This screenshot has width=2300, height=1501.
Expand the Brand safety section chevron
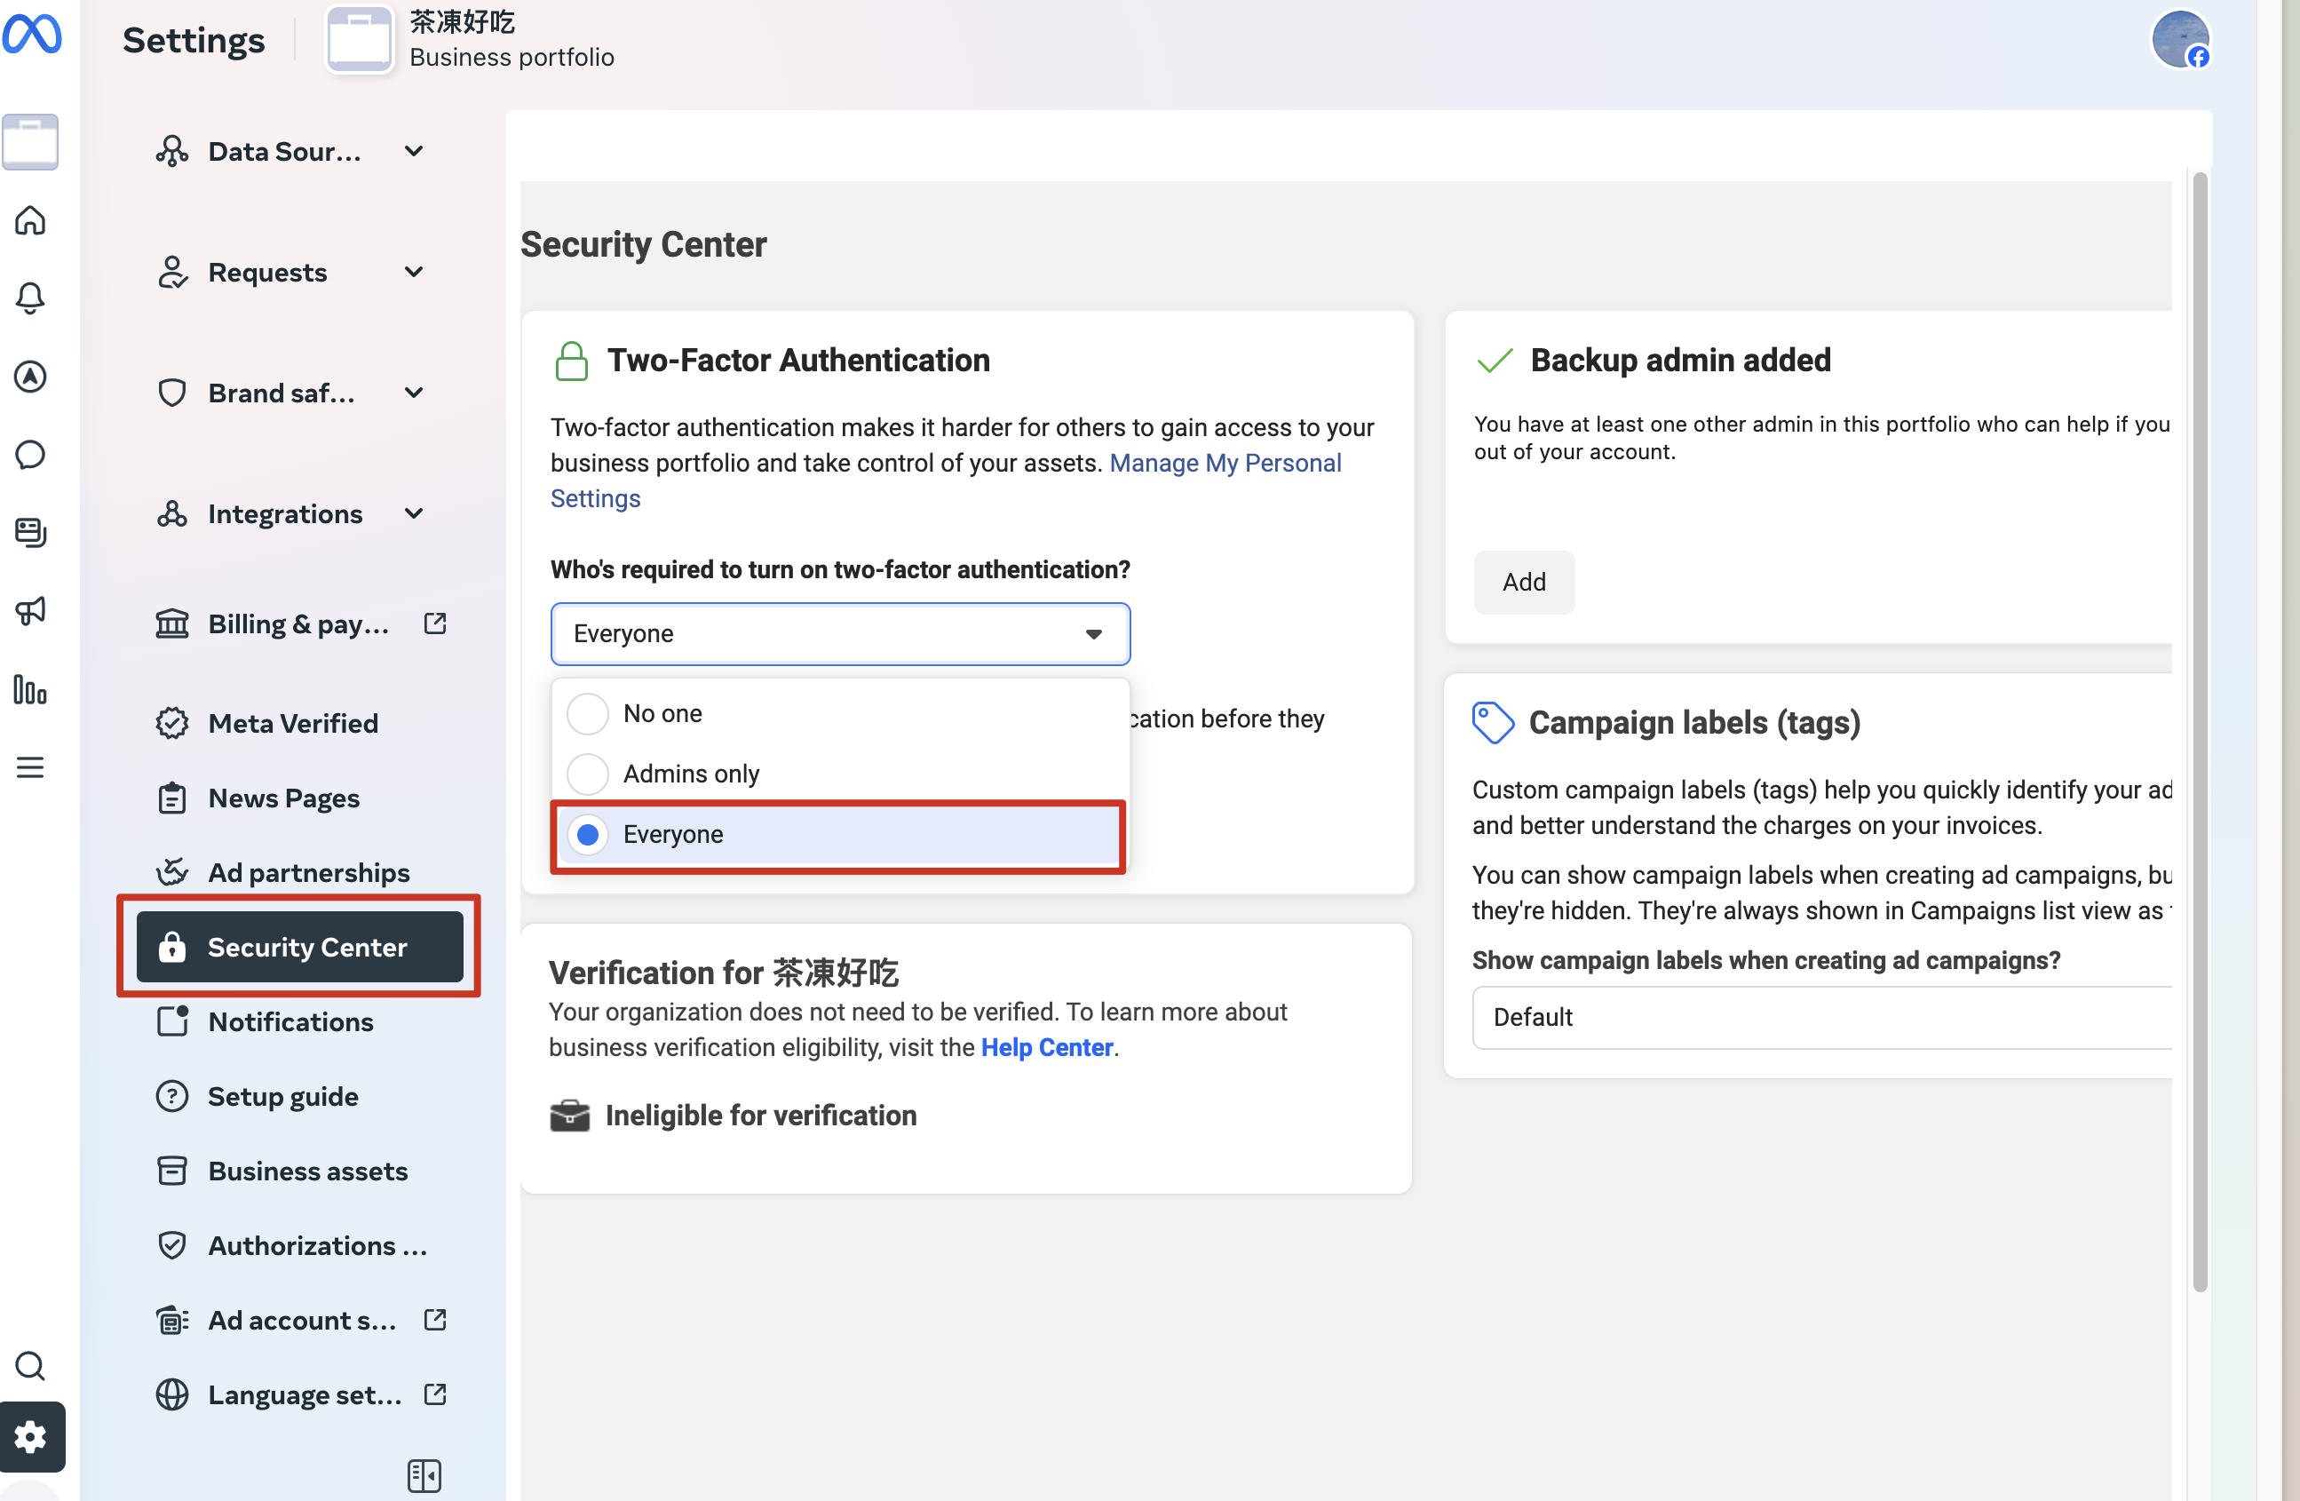pos(414,393)
